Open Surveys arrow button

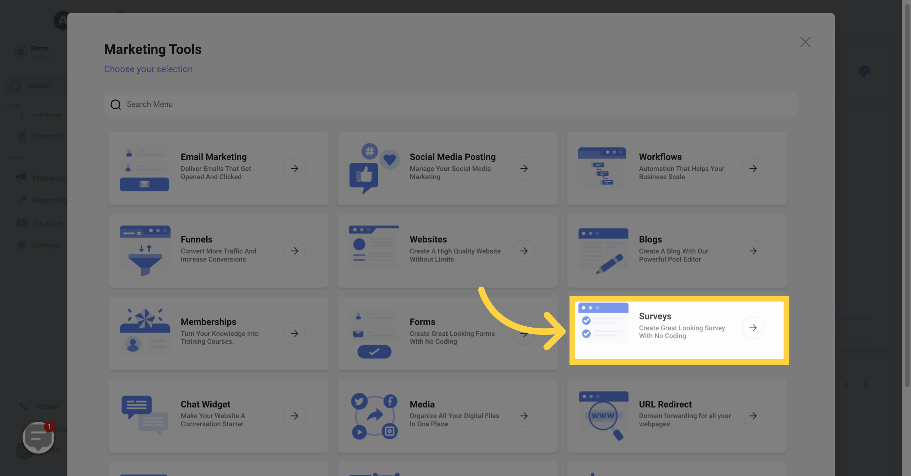[x=753, y=328]
